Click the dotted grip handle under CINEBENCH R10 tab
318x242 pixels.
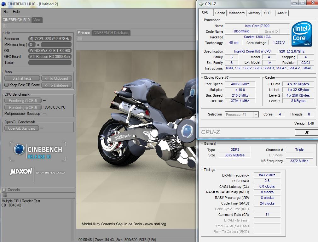4,26
